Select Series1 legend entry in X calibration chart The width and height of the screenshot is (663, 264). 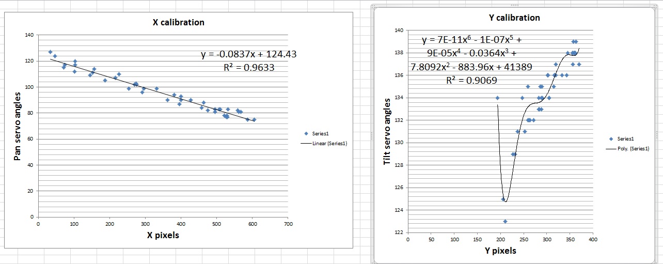320,133
